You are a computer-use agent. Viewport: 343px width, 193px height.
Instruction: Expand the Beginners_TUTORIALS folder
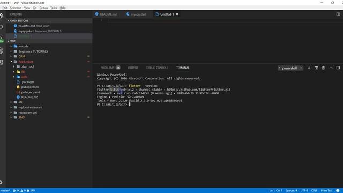[x=33, y=51]
